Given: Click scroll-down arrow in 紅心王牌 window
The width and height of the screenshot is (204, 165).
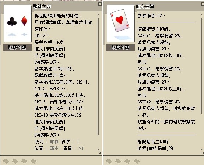Looking at the screenshot, I should pyautogui.click(x=201, y=150).
